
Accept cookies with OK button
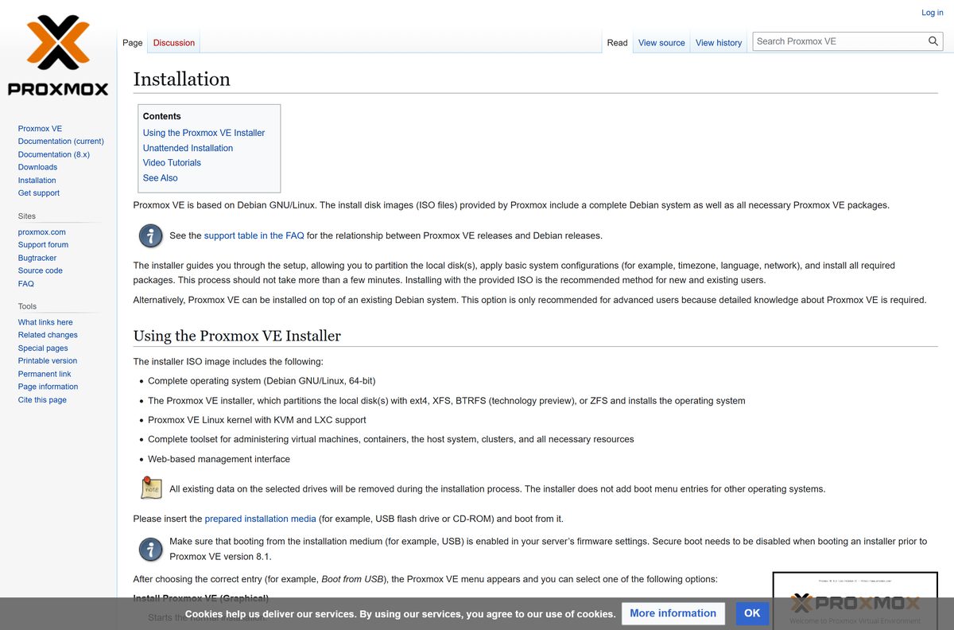tap(752, 613)
